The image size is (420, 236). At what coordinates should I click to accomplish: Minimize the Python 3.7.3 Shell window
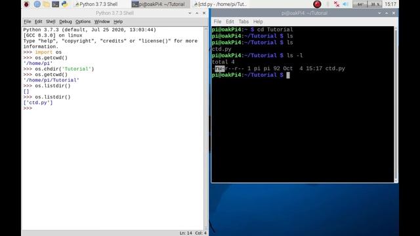[190, 13]
